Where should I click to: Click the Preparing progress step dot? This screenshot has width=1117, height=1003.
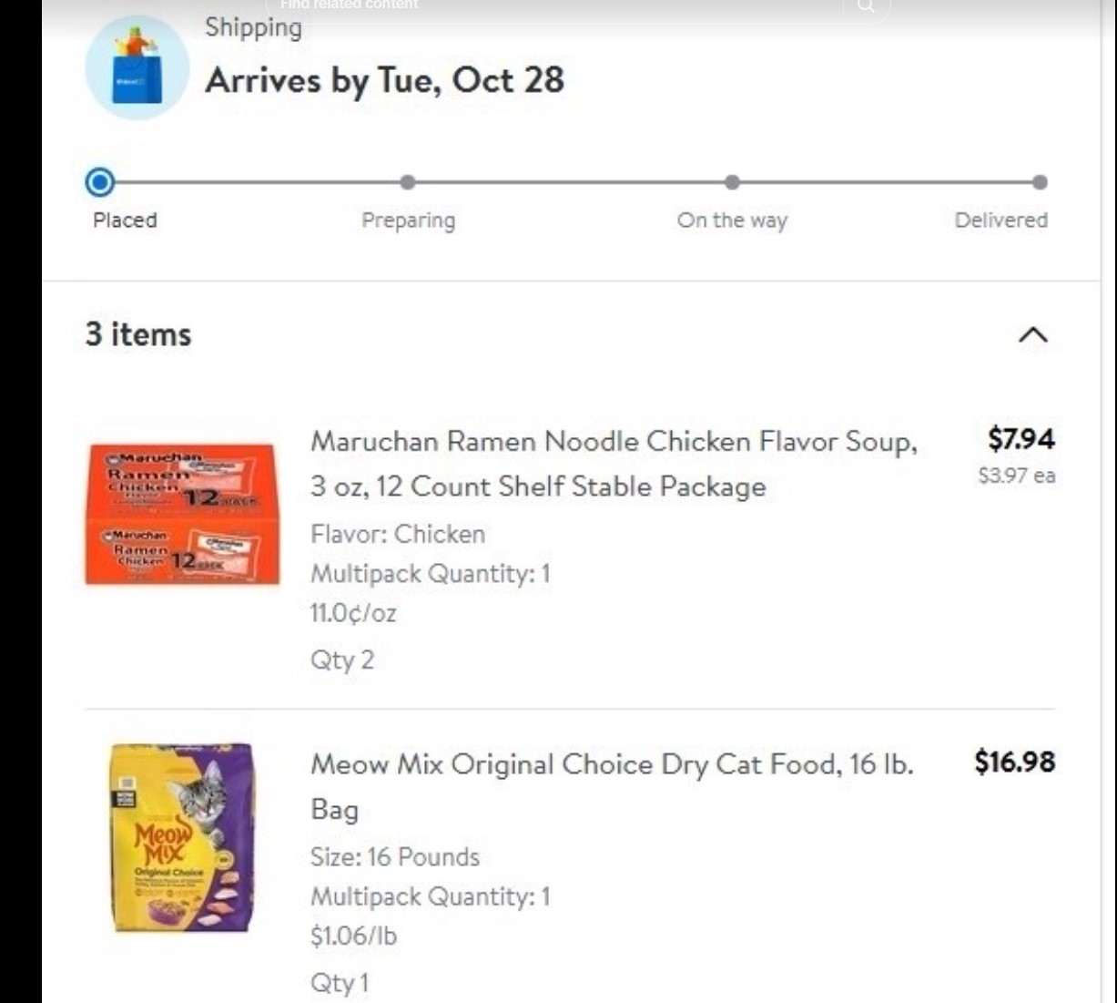coord(408,182)
